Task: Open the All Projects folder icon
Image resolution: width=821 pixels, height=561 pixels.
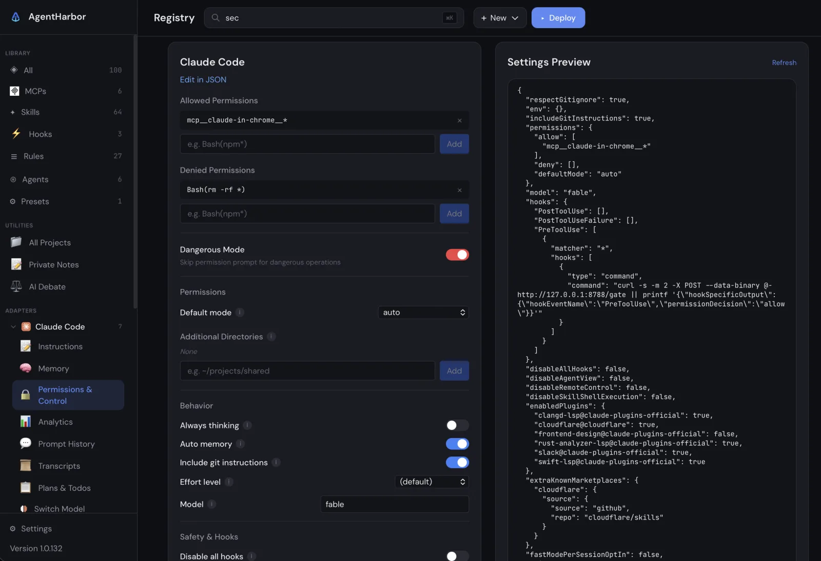Action: (16, 242)
